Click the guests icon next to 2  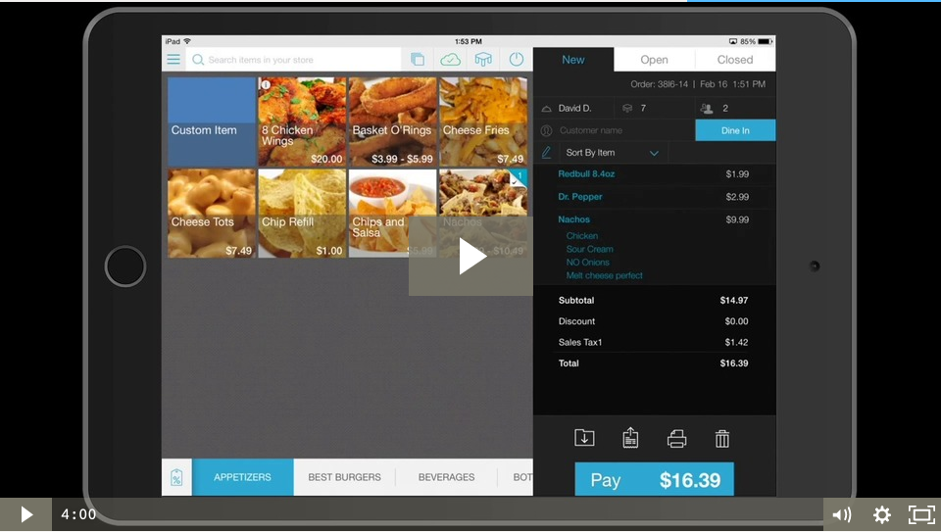point(707,108)
